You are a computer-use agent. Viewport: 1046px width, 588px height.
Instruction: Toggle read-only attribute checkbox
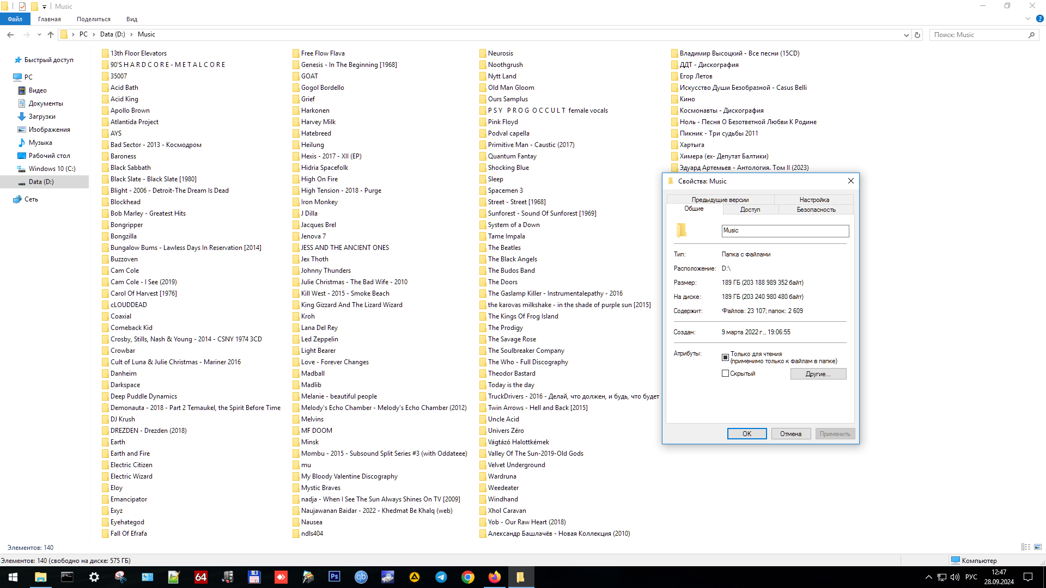coord(725,358)
